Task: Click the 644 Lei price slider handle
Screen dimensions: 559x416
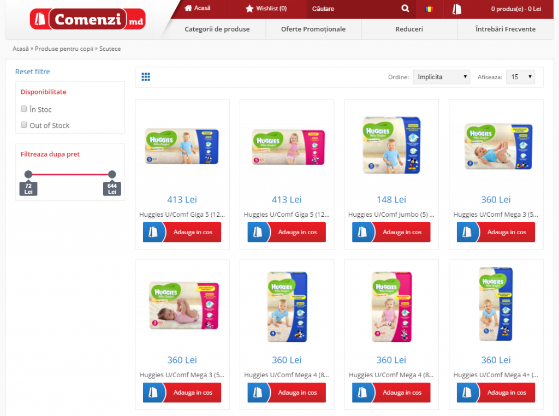Action: [x=112, y=174]
